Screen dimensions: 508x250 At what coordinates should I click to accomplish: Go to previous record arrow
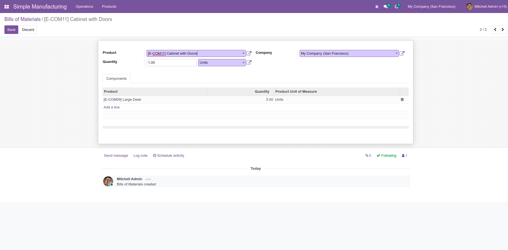(495, 30)
